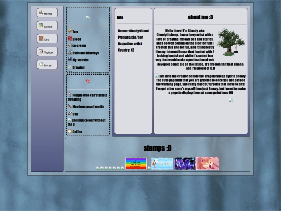The height and width of the screenshot is (211, 281).
Task: Click the icon beside People who can't torlate swearing
Action: [70, 94]
